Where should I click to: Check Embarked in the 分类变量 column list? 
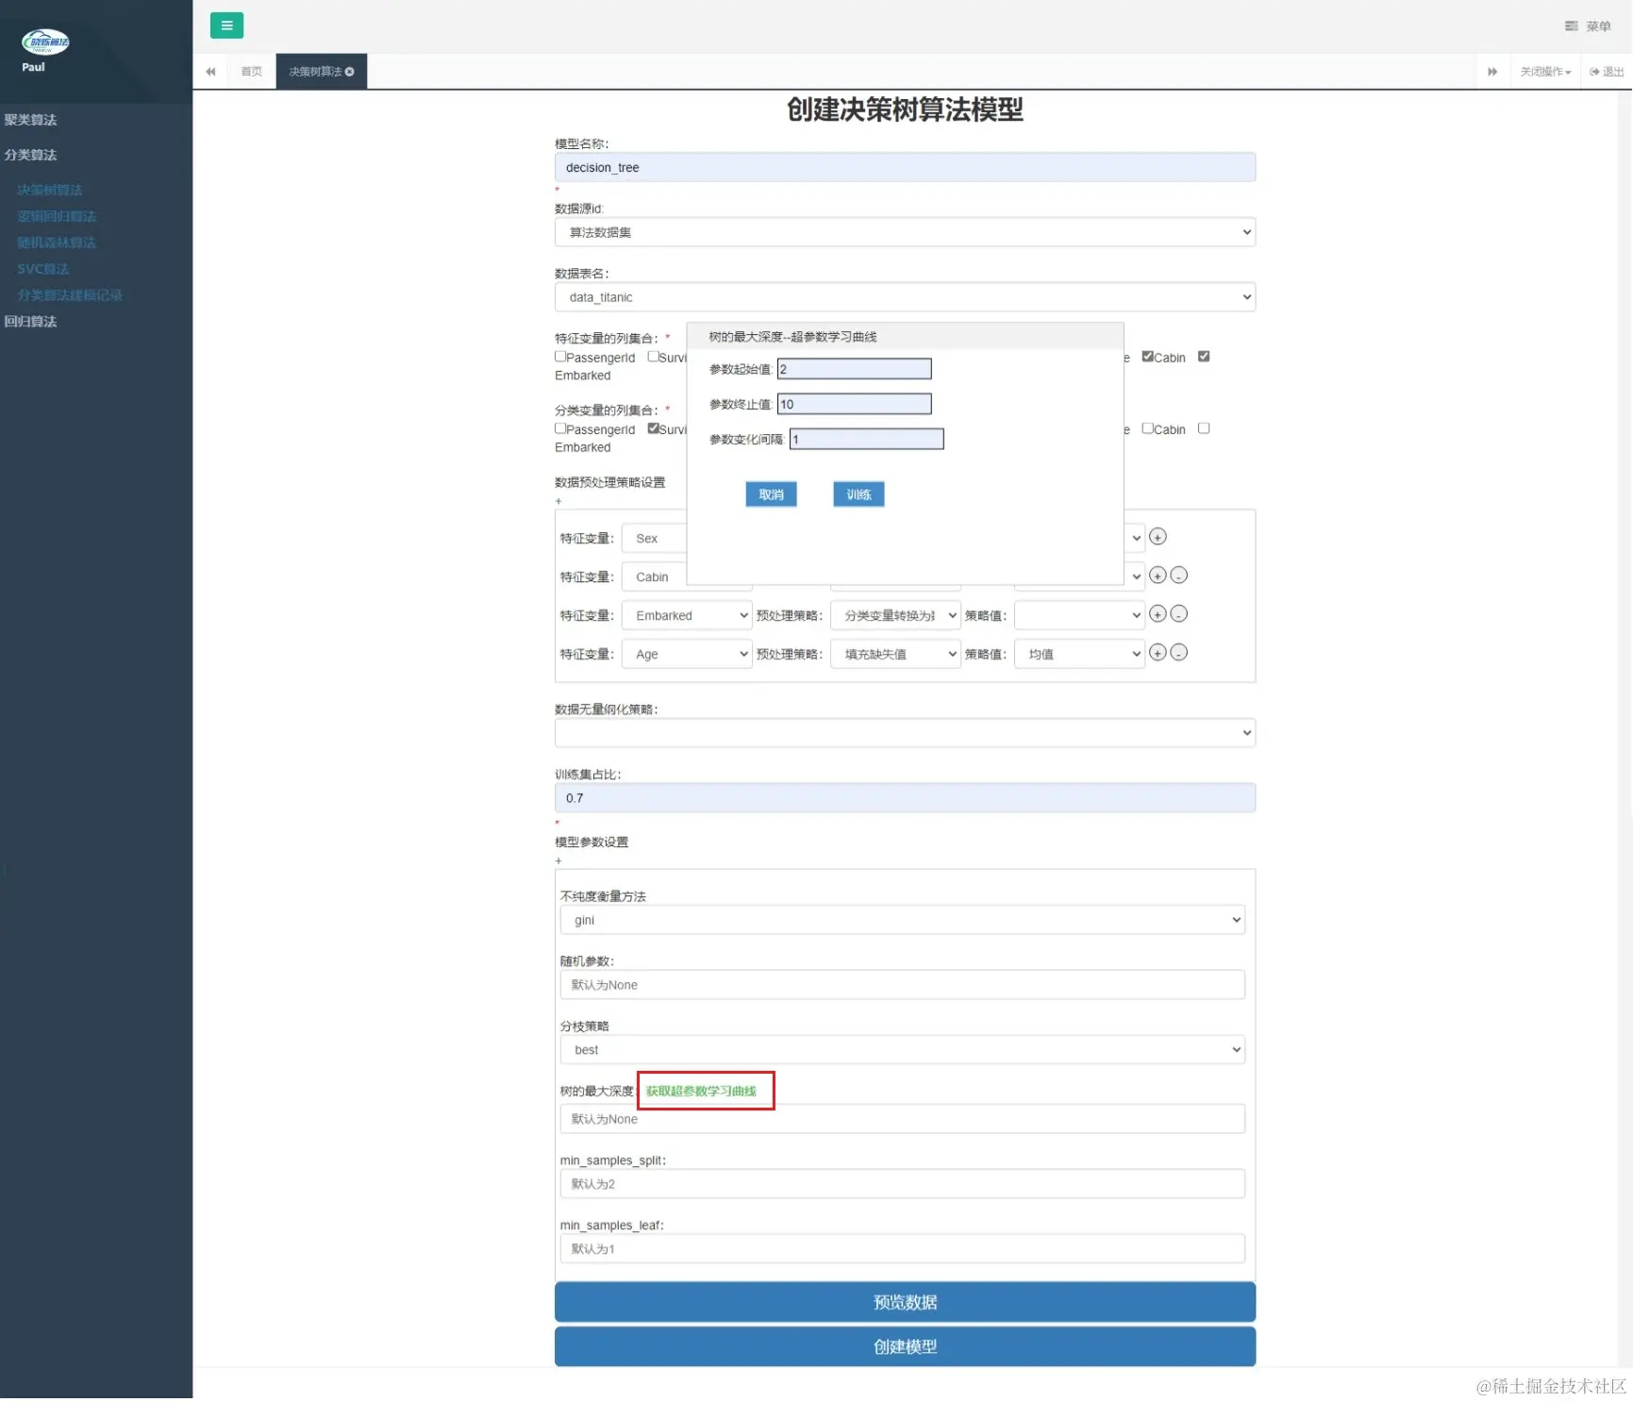[x=1204, y=428]
